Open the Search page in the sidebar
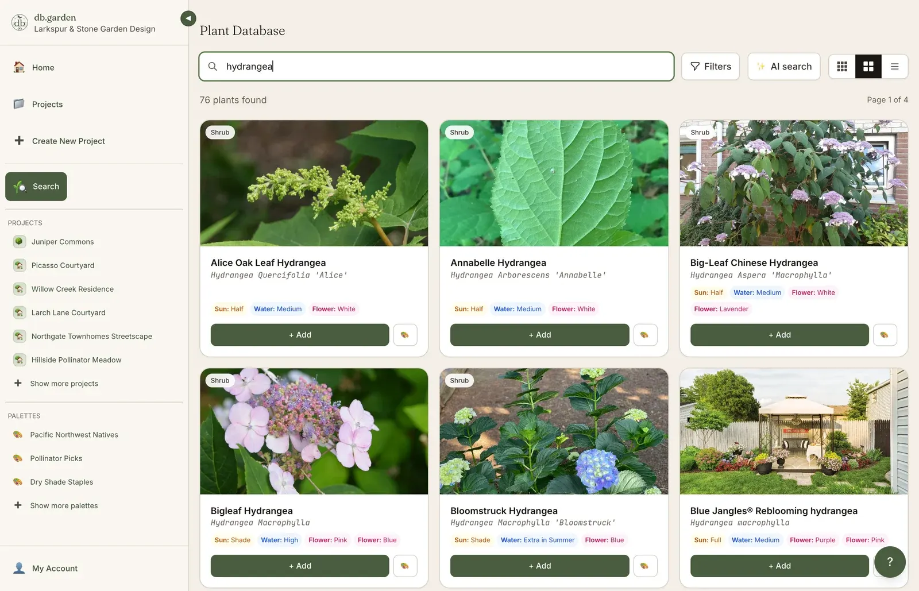The image size is (919, 591). [x=36, y=187]
